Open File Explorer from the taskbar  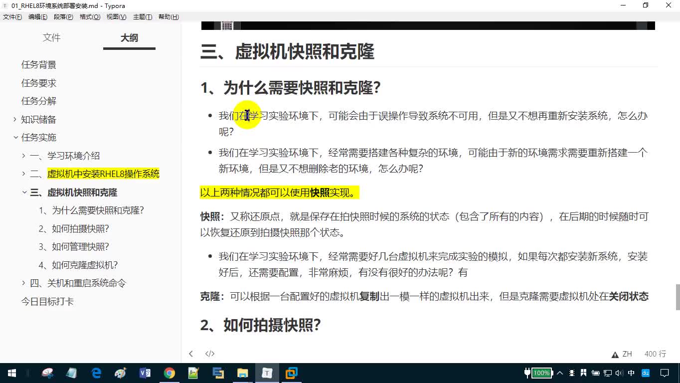[242, 373]
